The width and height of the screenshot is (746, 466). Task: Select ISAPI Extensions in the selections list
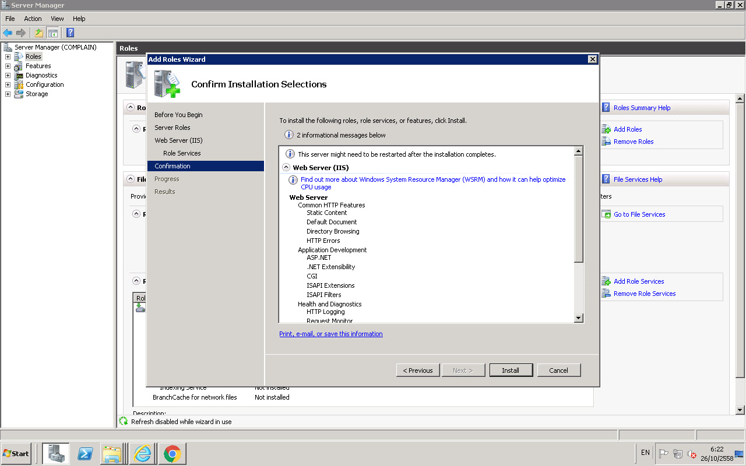click(330, 285)
